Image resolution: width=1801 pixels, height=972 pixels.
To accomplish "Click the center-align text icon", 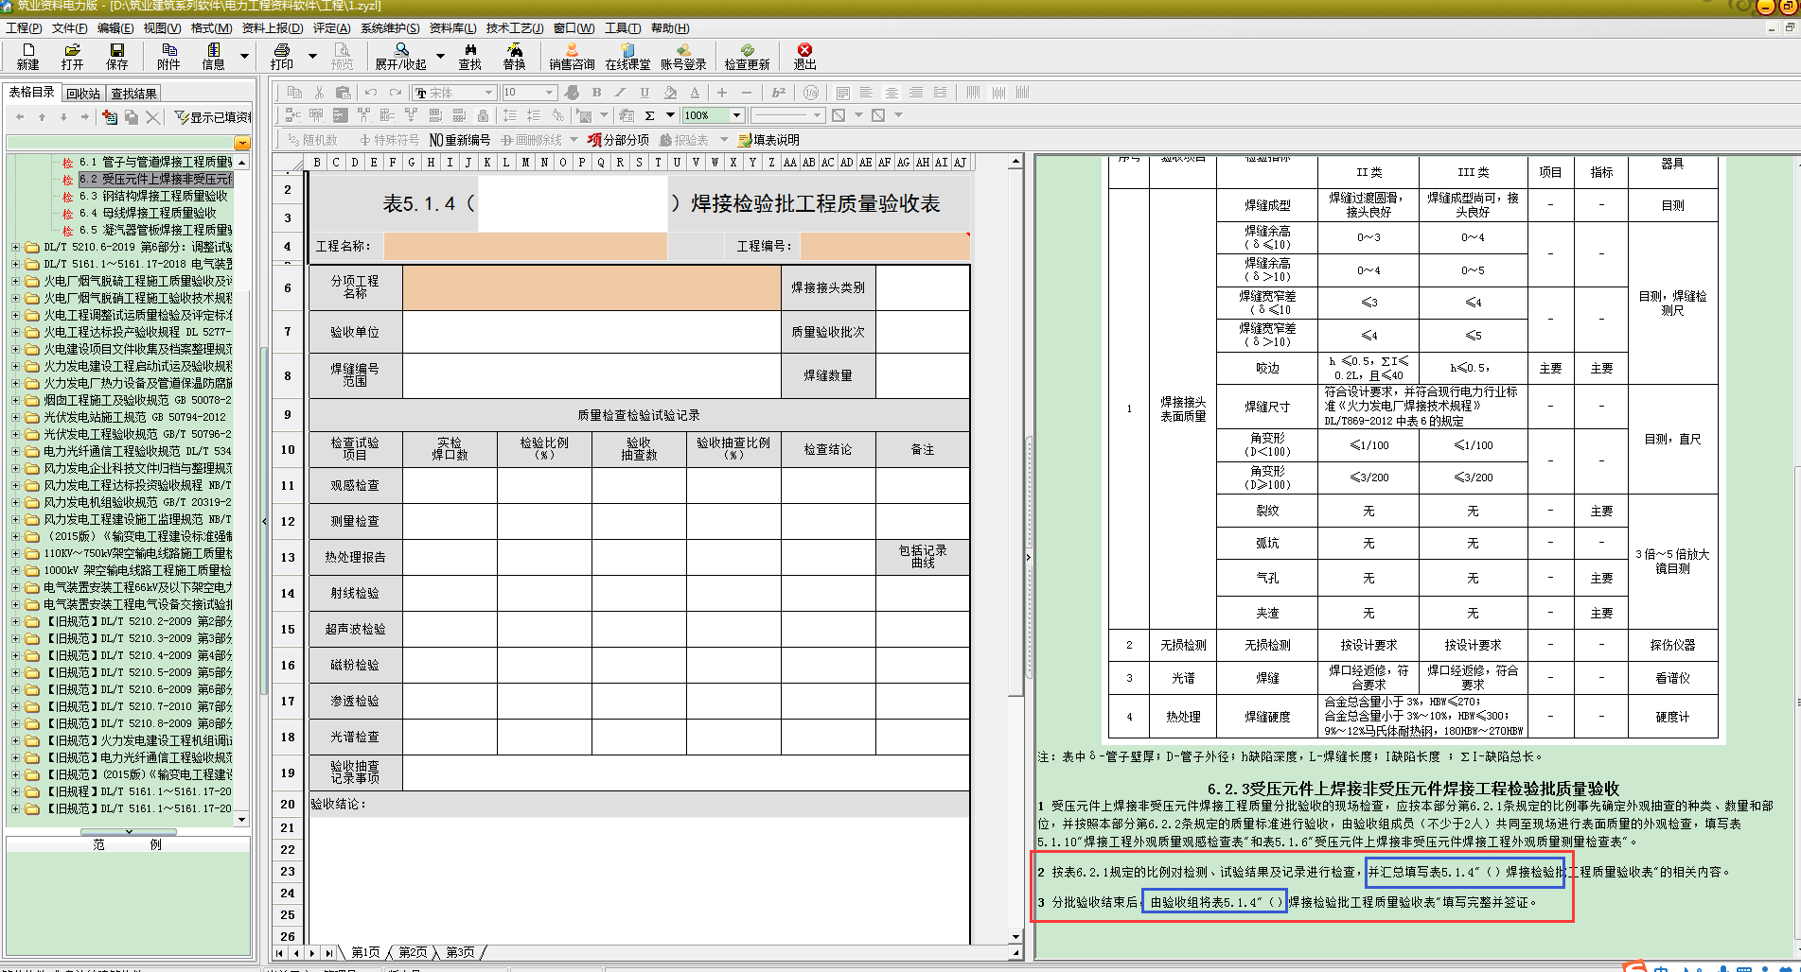I will pyautogui.click(x=892, y=93).
